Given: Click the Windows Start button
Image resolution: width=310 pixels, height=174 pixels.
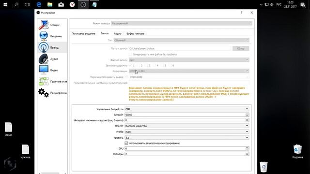Looking at the screenshot, I should pos(5,4).
